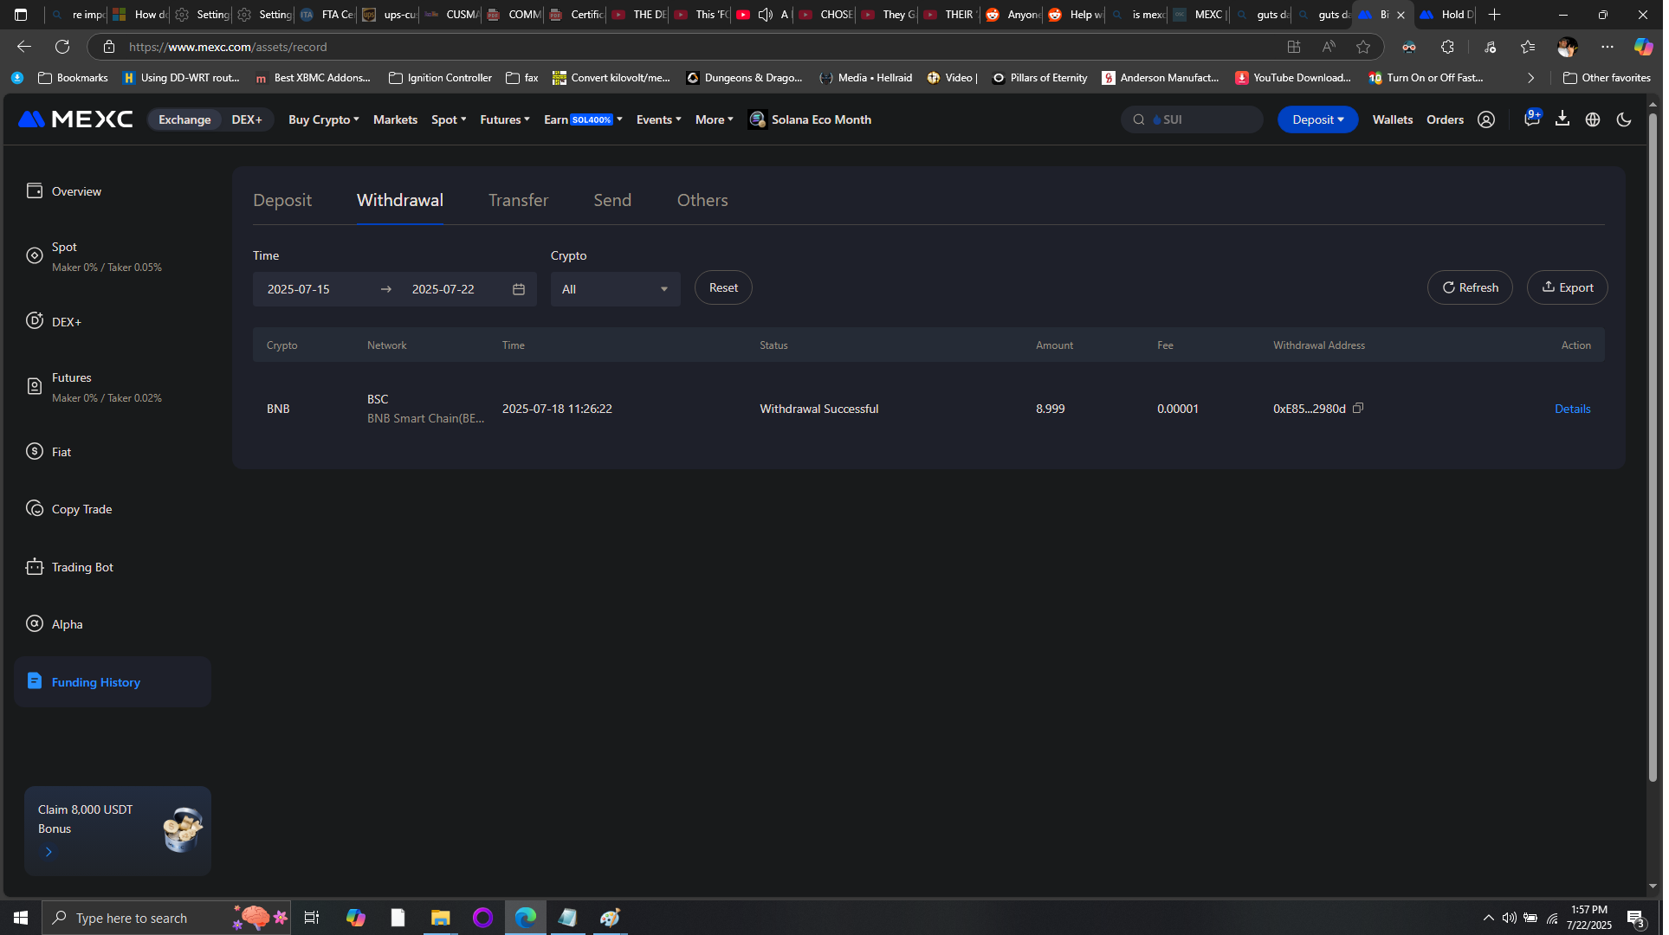
Task: Switch to DEX+ mode toggle
Action: (248, 120)
